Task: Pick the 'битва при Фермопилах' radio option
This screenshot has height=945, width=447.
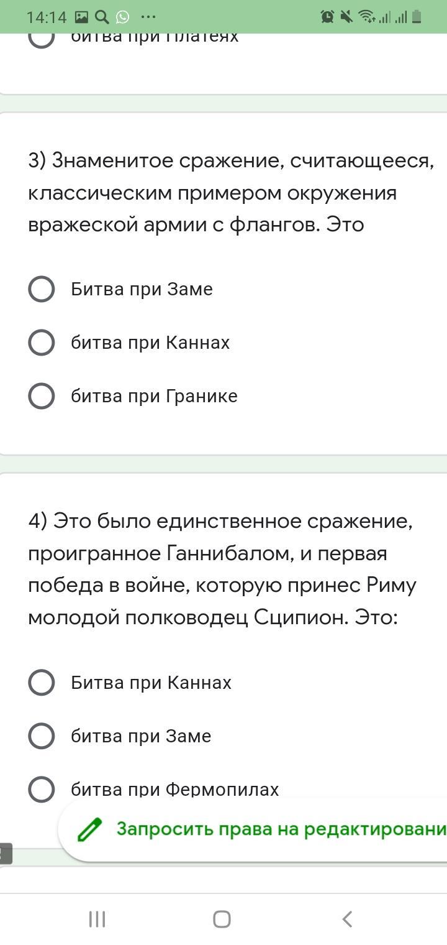Action: [x=42, y=789]
